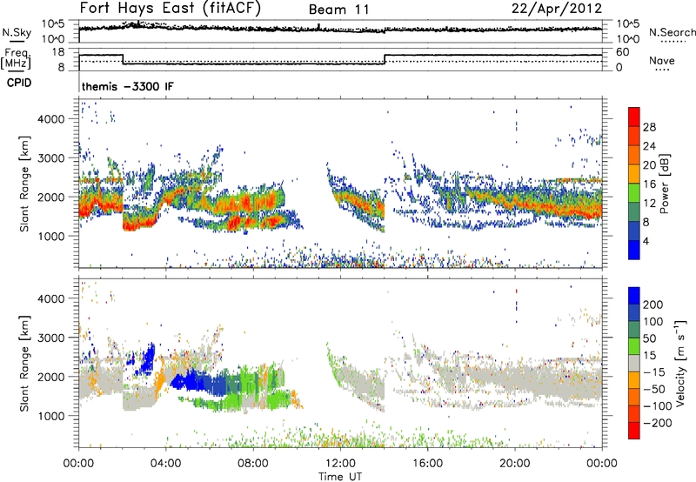The height and width of the screenshot is (482, 696).
Task: Click the blue high-velocity patch near 03:00
Action: coord(148,358)
